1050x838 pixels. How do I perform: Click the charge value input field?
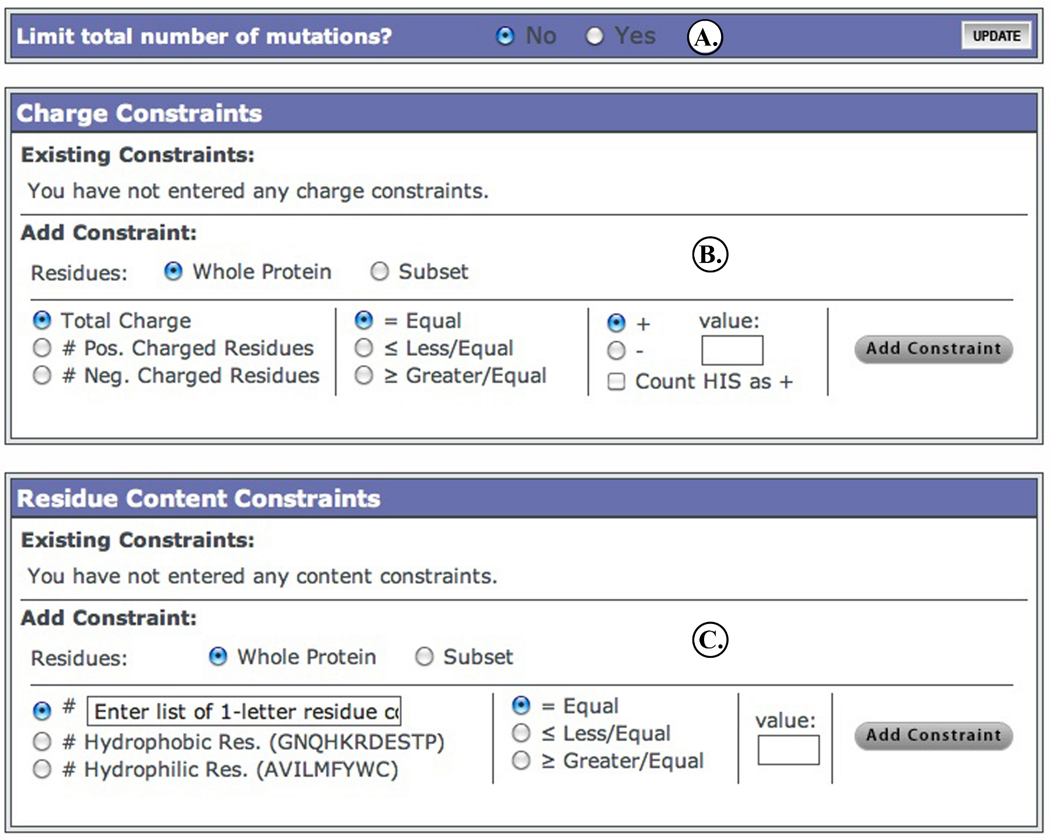coord(731,350)
